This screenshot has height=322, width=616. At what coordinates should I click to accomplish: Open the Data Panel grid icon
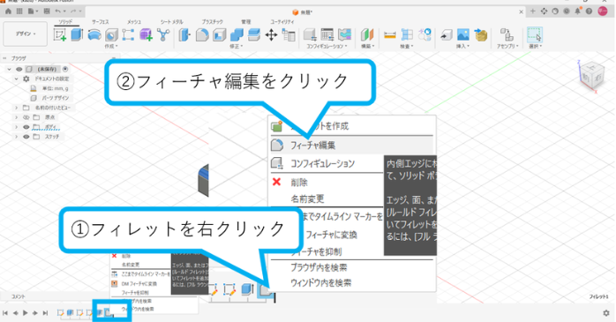pos(19,11)
